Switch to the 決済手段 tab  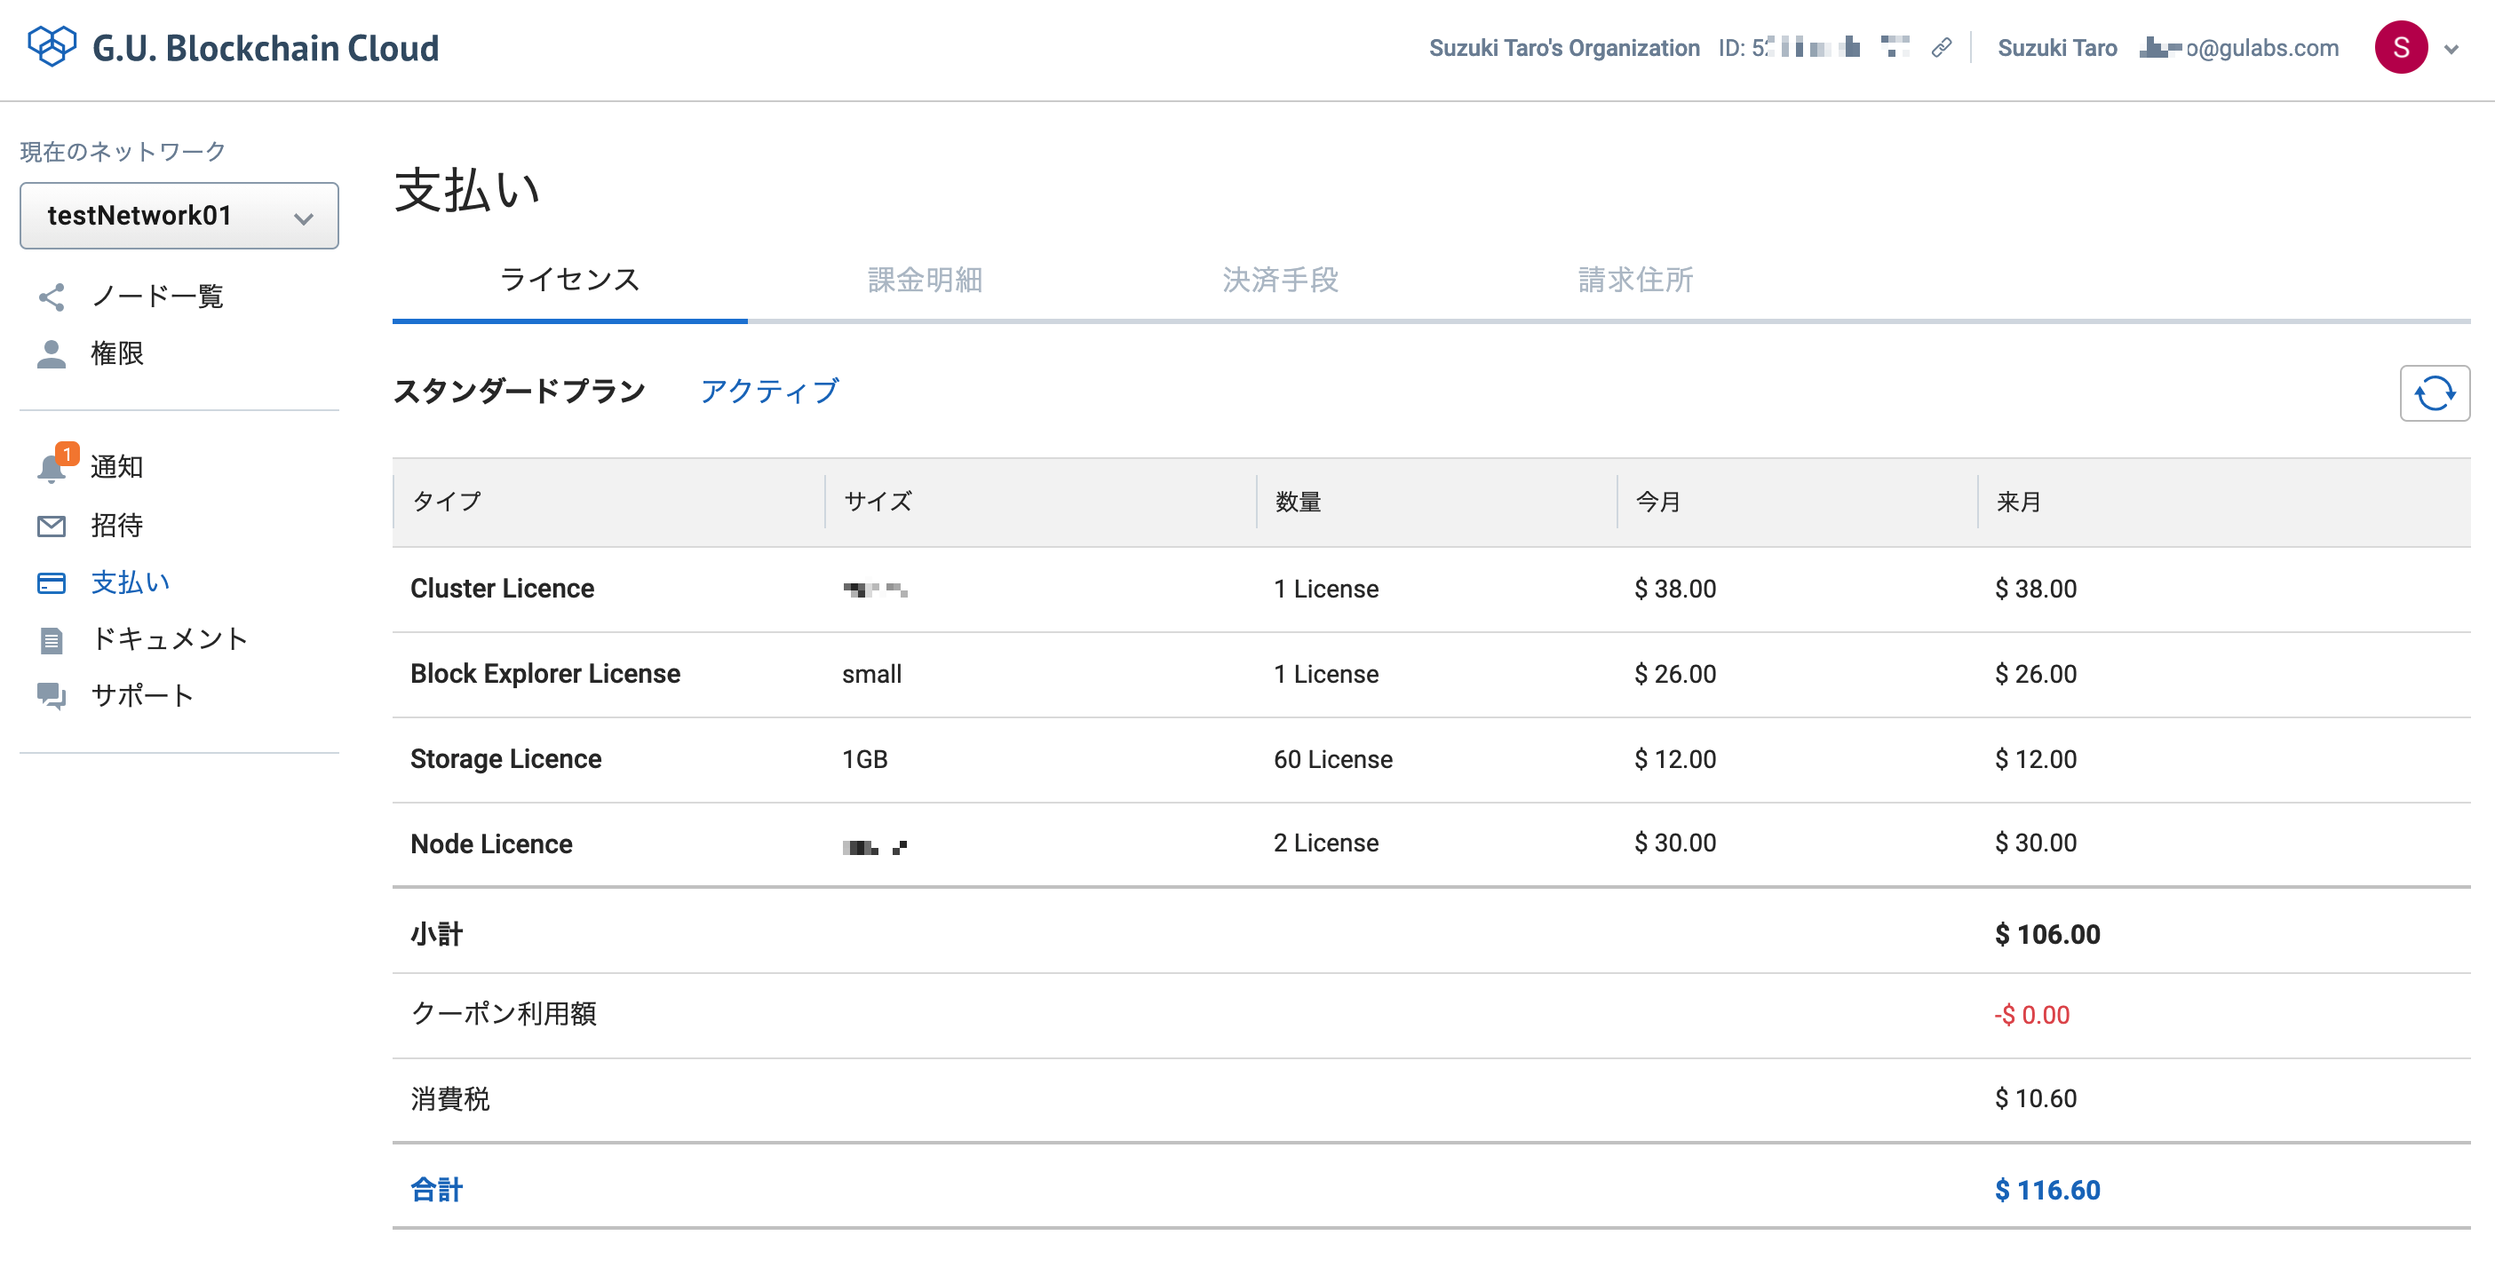coord(1281,280)
